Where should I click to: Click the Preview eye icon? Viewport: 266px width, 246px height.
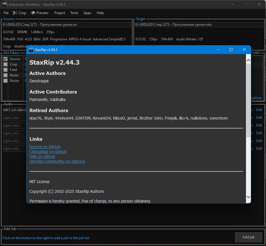(33, 13)
